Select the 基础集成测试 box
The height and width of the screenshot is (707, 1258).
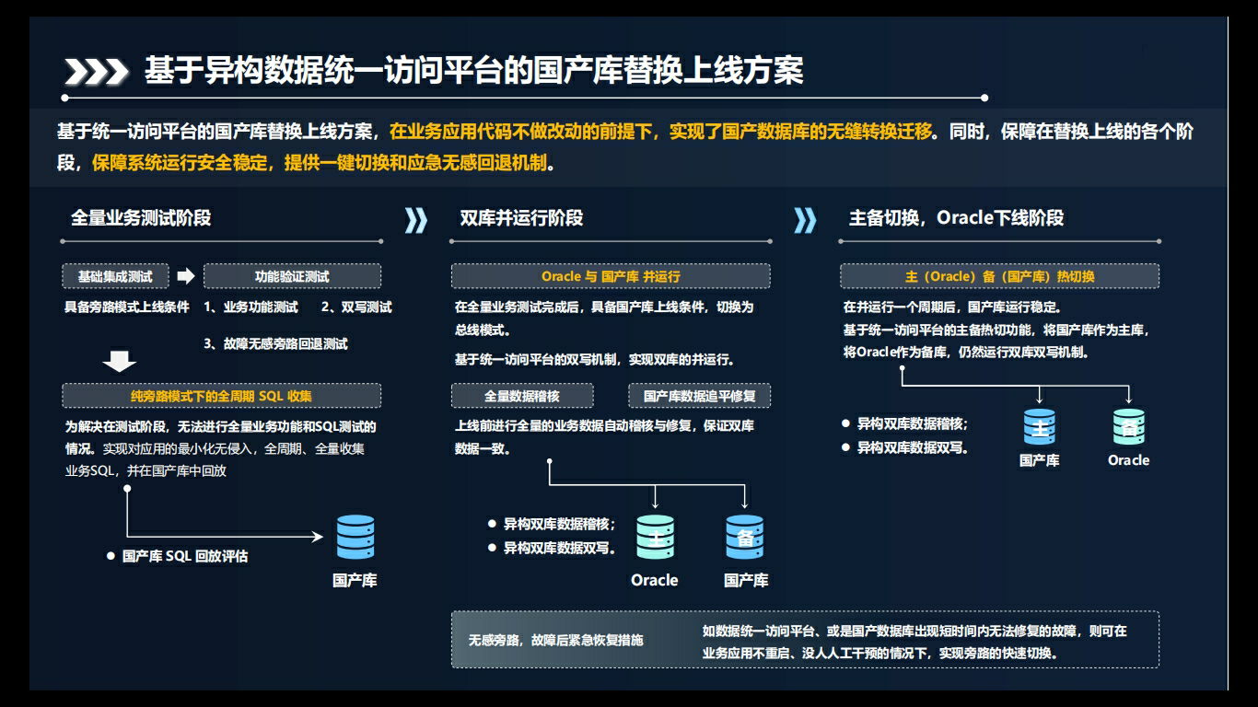coord(115,276)
